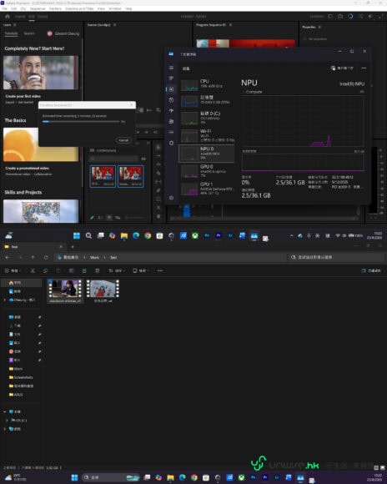Click the Cut scissors icon in Explorer toolbar

[x=33, y=270]
